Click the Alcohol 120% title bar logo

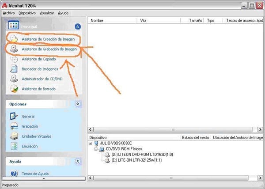pos(4,5)
